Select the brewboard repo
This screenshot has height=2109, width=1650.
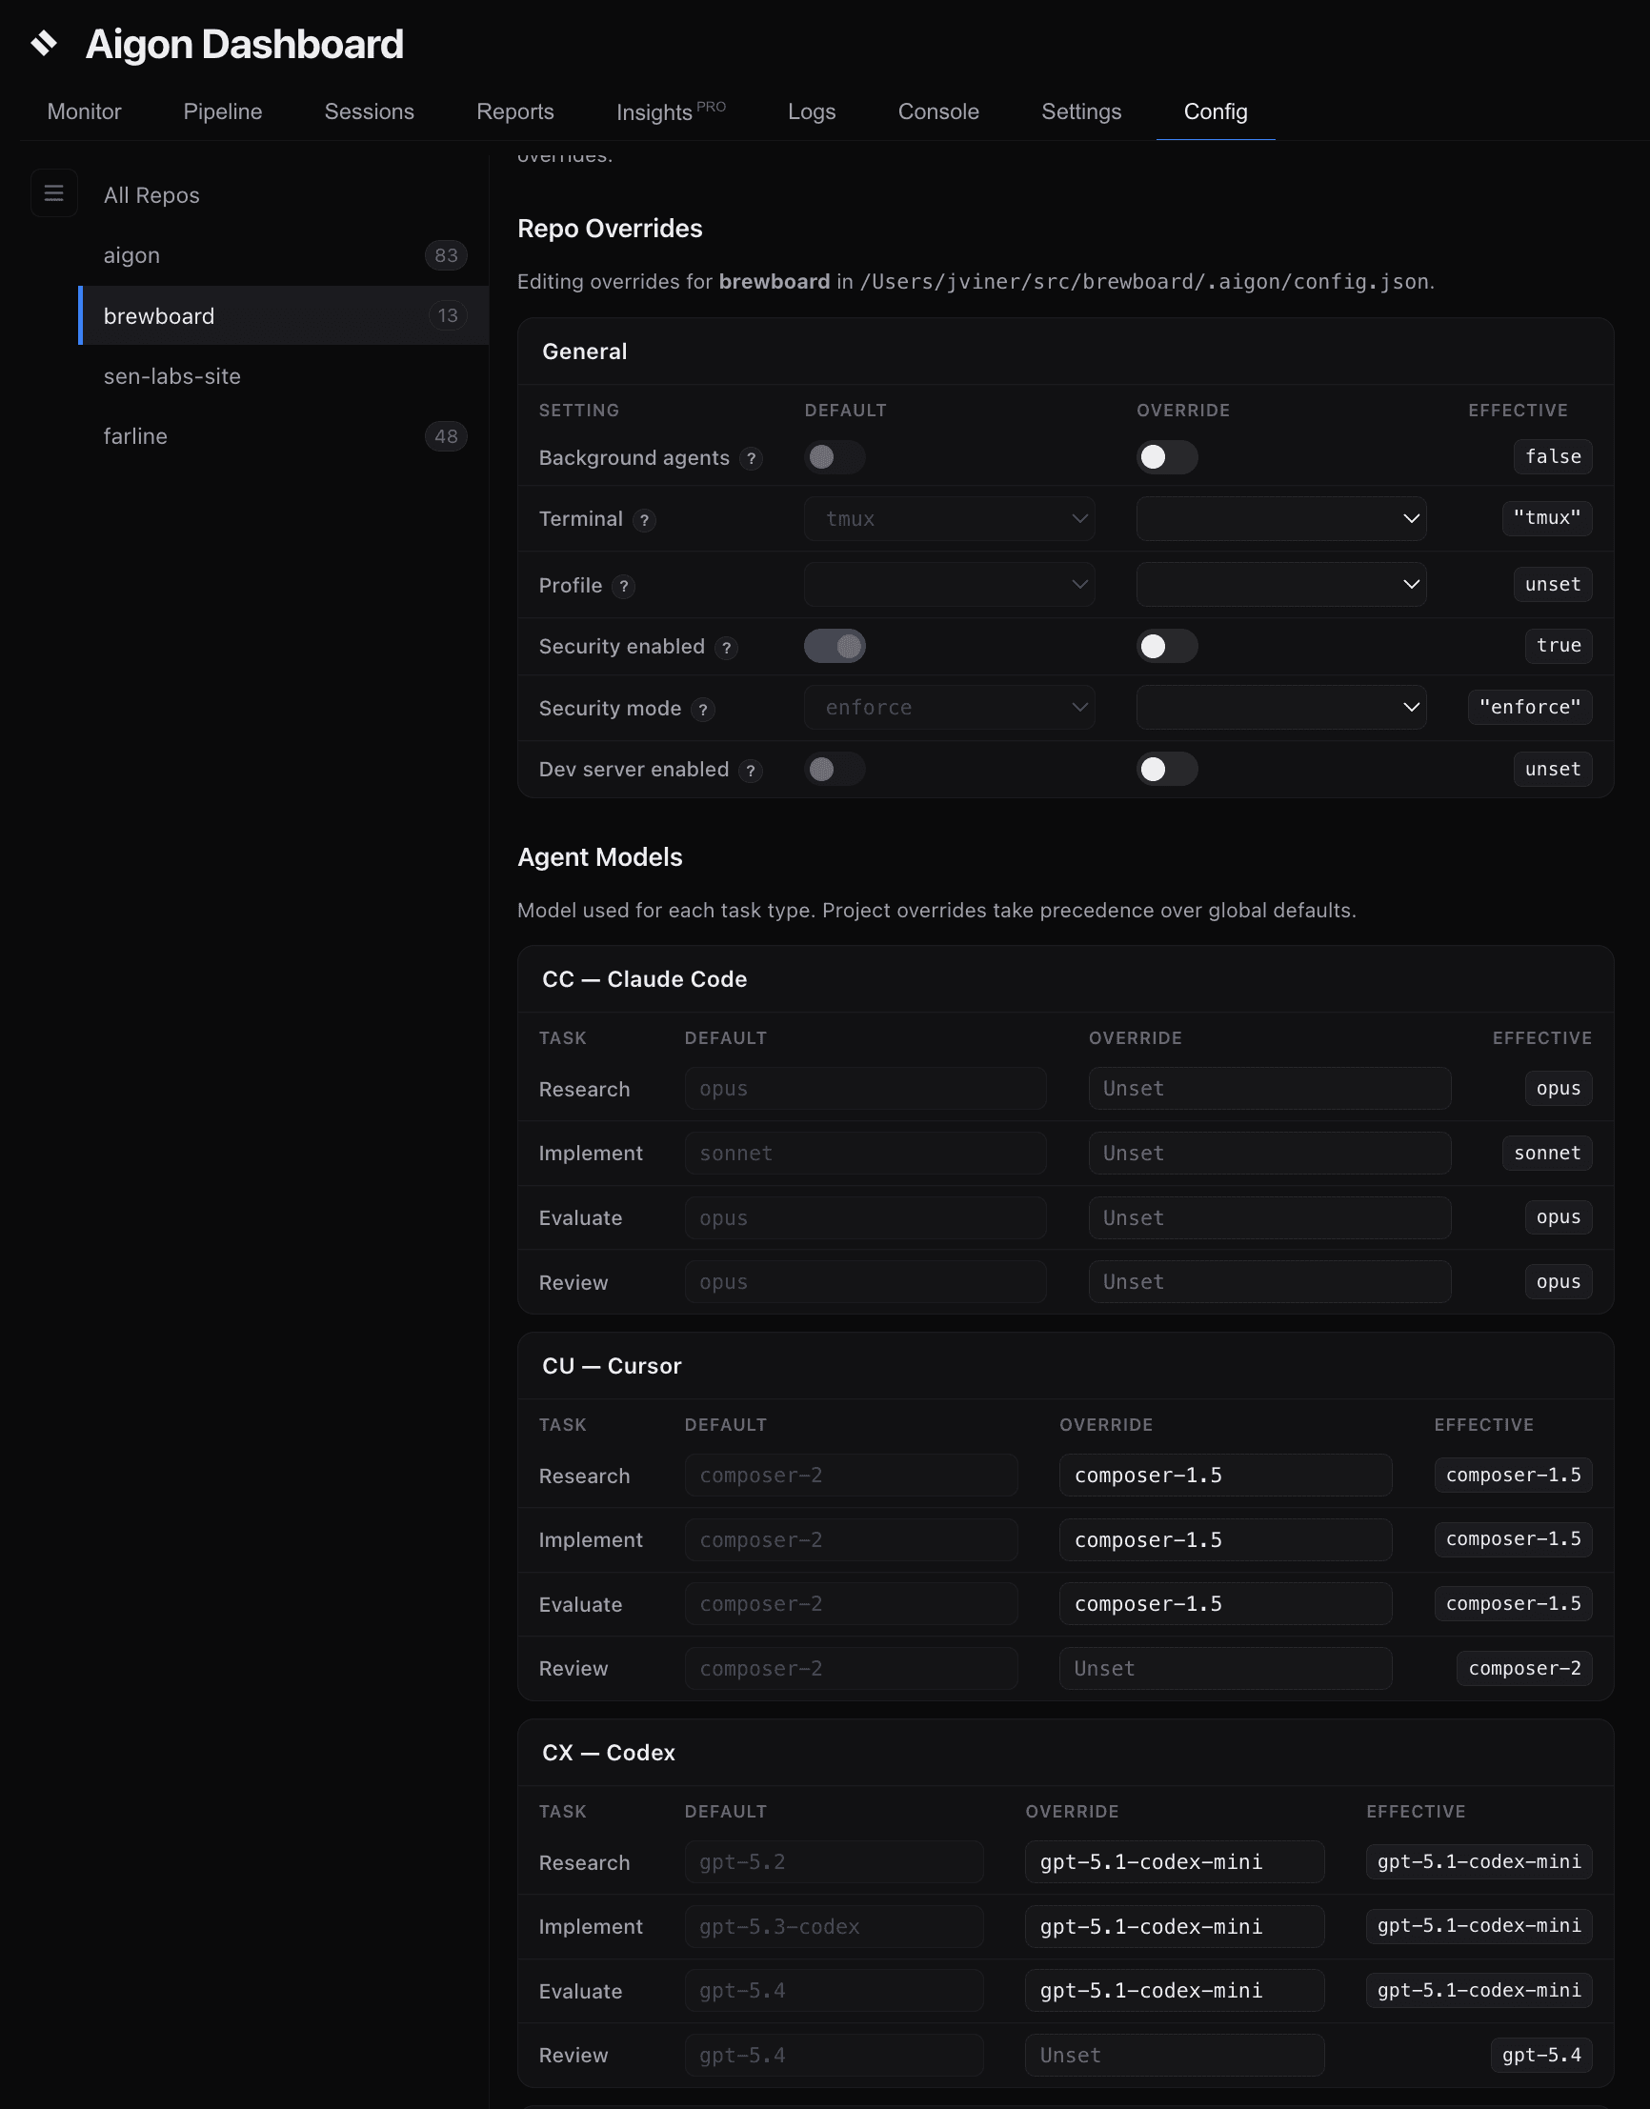coord(283,316)
